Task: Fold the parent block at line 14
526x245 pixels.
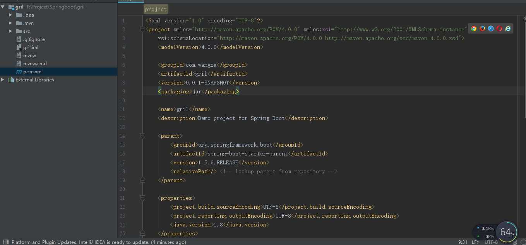Action: pyautogui.click(x=142, y=136)
